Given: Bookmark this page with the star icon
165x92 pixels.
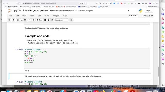Looking at the screenshot, I should [x=86, y=3].
